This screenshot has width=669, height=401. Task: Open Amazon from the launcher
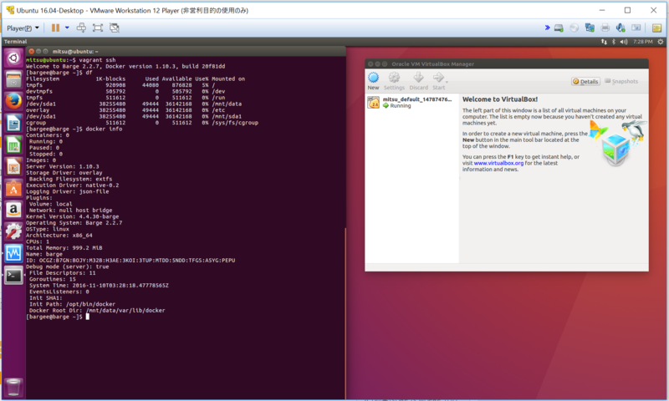pos(13,211)
